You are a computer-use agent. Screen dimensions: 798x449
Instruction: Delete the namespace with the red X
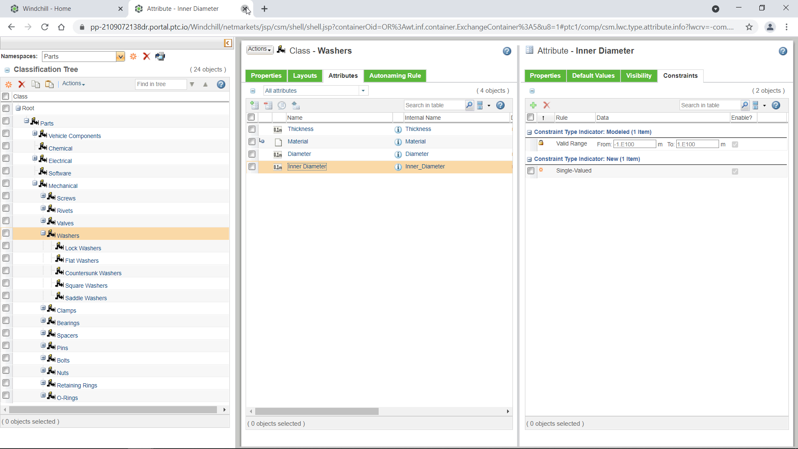pos(146,56)
